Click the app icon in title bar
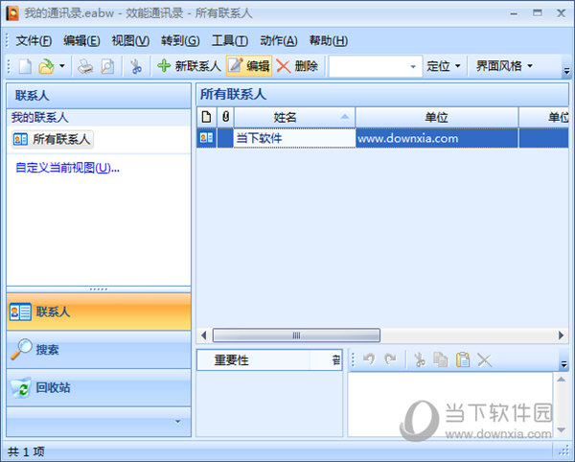Image resolution: width=575 pixels, height=462 pixels. (x=12, y=13)
